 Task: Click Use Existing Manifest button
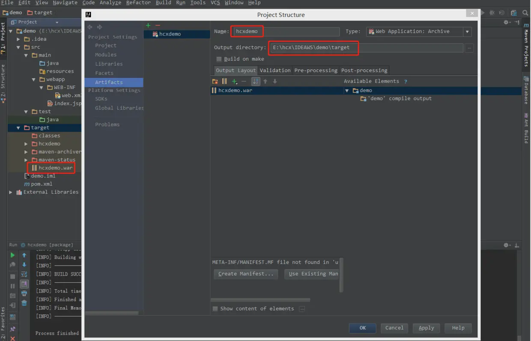[x=312, y=274]
